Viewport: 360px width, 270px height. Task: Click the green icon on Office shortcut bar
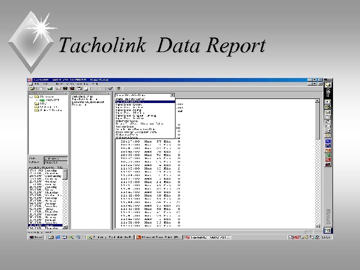pos(328,155)
